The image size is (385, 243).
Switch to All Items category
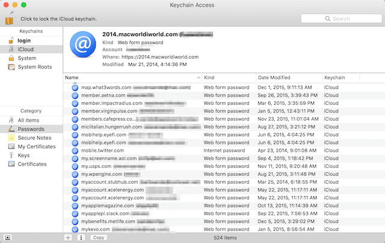click(x=29, y=120)
